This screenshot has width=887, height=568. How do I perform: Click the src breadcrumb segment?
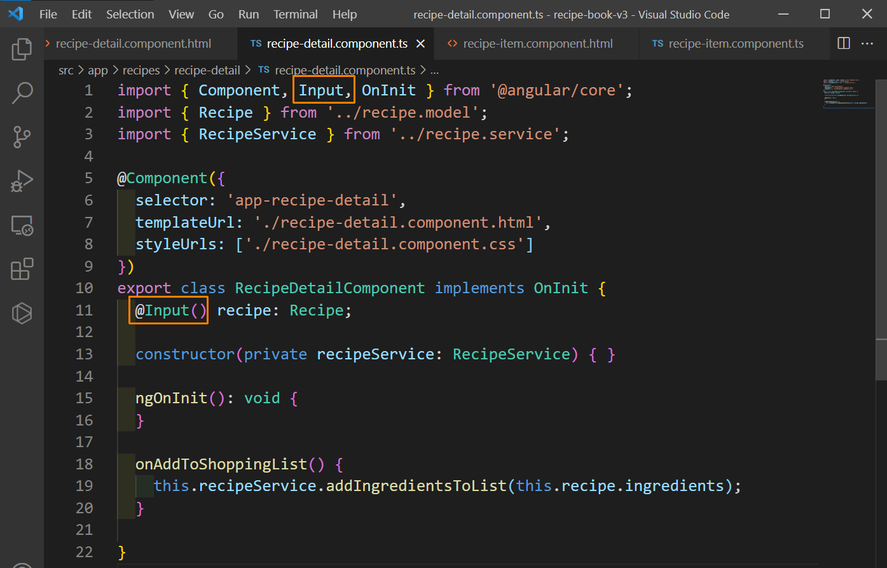[x=66, y=71]
